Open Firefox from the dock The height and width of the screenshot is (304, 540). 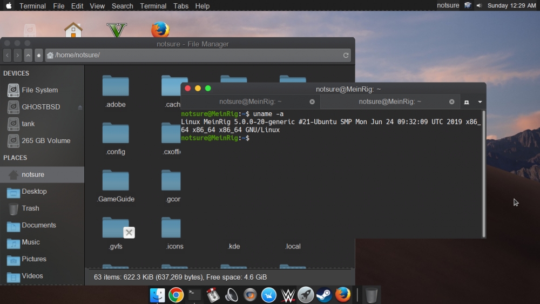(x=343, y=295)
